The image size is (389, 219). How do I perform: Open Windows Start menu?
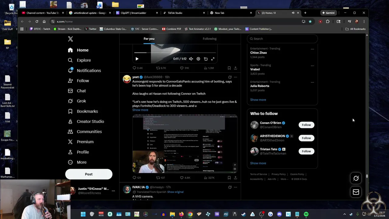click(x=83, y=214)
